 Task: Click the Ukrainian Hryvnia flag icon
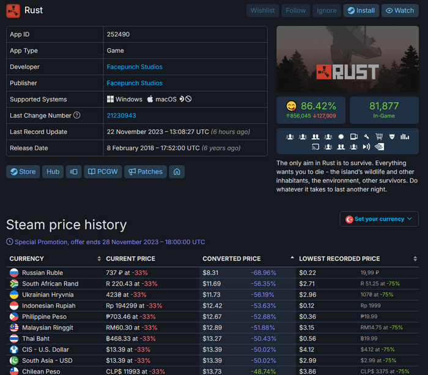(x=14, y=294)
